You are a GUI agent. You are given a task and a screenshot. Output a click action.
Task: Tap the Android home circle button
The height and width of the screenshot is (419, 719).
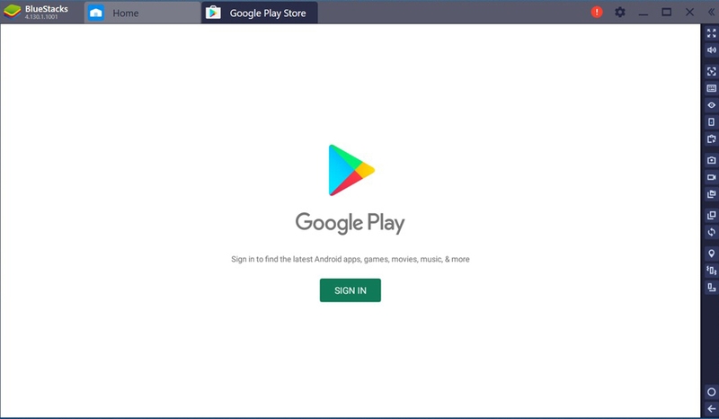point(711,392)
